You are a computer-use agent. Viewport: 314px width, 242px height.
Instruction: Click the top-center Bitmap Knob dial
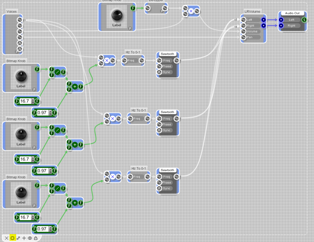tap(117, 15)
